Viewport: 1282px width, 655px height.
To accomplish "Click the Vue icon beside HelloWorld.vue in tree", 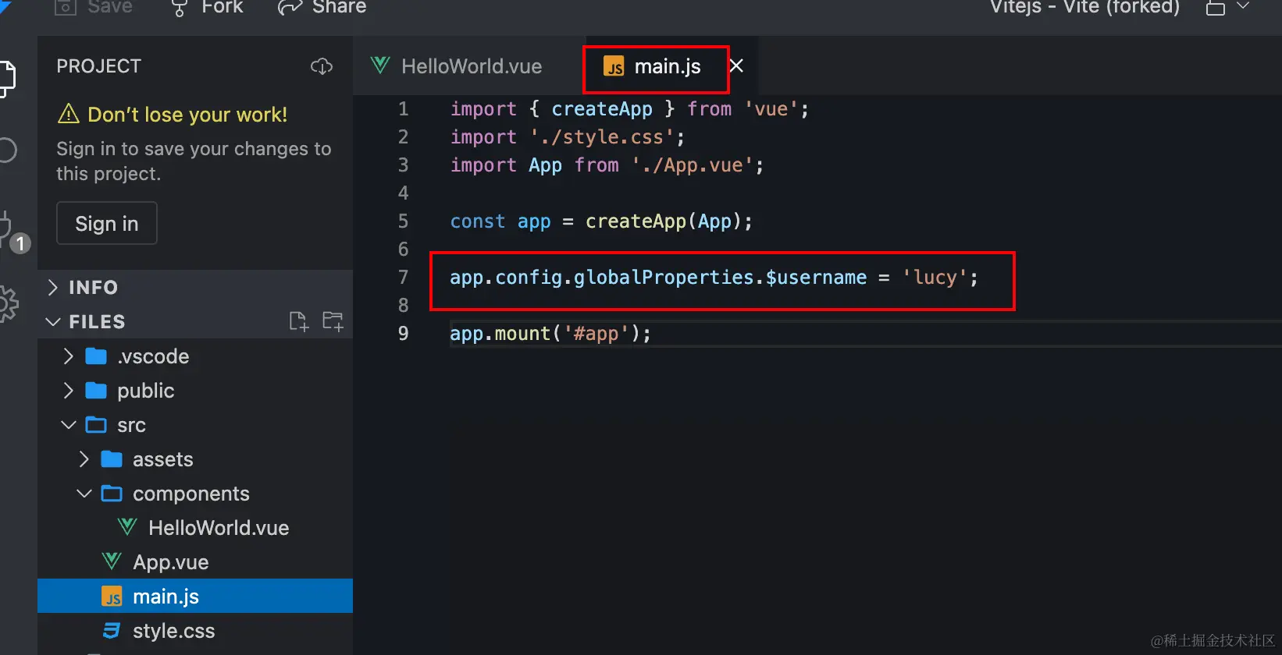I will pos(127,527).
